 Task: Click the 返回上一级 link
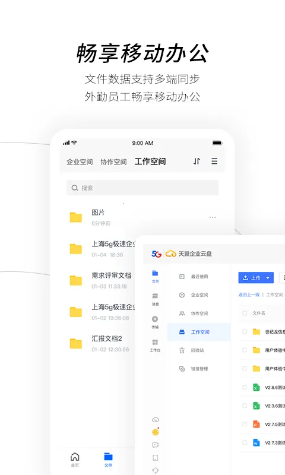tap(249, 294)
